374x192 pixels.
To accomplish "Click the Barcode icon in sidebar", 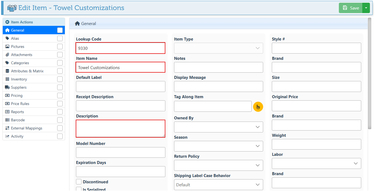I will (7, 120).
